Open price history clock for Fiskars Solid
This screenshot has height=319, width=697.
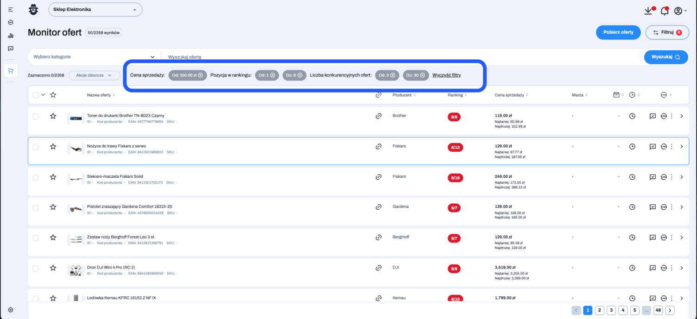click(632, 177)
